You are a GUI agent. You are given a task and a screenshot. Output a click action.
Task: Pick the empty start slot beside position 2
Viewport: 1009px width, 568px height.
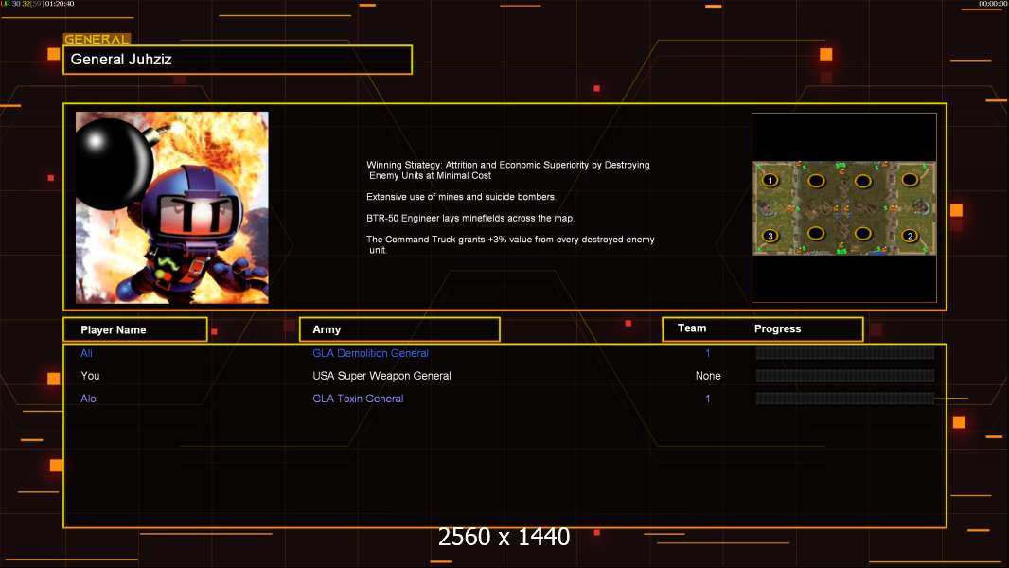(863, 233)
